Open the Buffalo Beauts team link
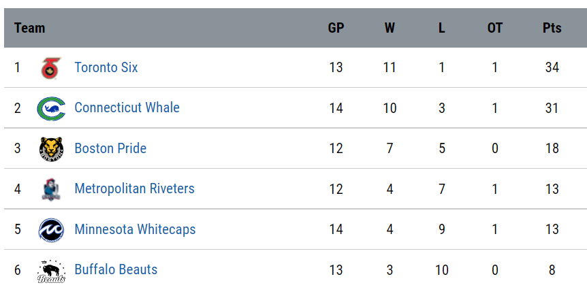The width and height of the screenshot is (587, 298). pyautogui.click(x=116, y=269)
